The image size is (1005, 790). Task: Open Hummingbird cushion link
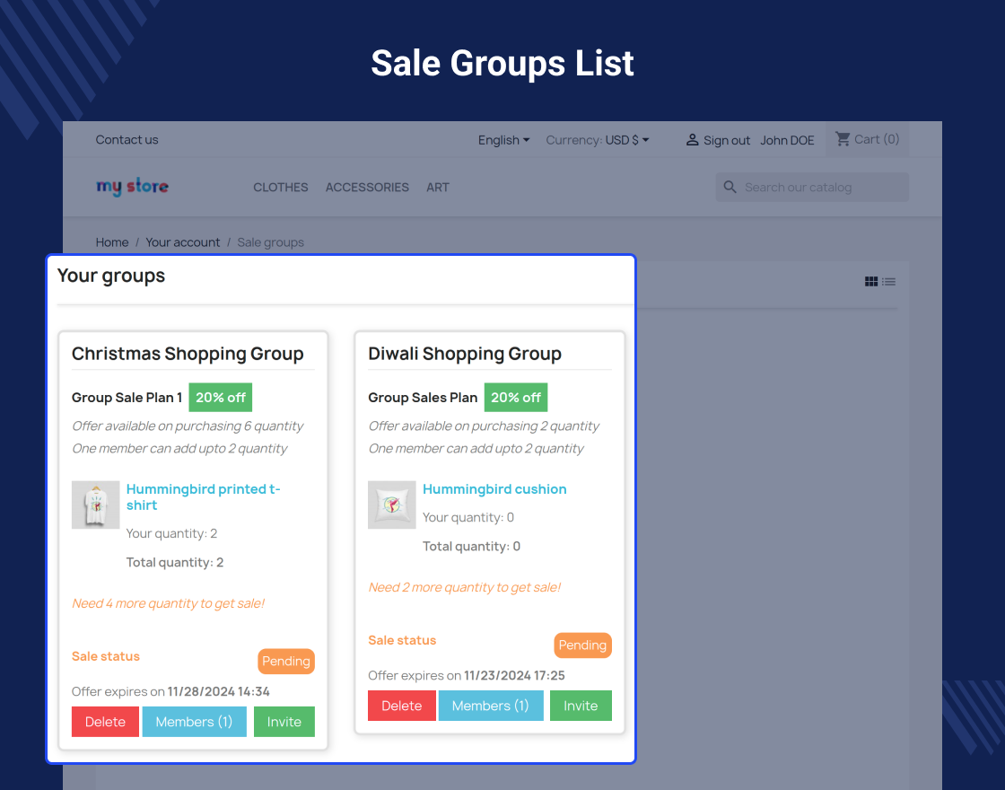[x=494, y=489]
